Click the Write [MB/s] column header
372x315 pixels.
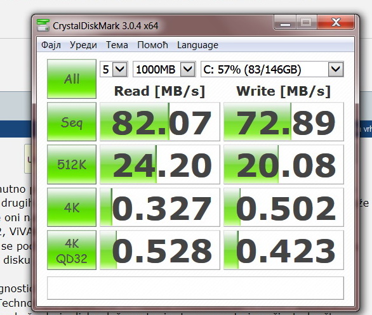click(284, 91)
